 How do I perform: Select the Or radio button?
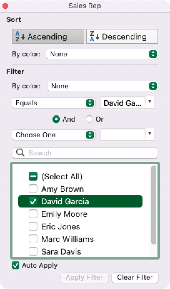click(89, 119)
